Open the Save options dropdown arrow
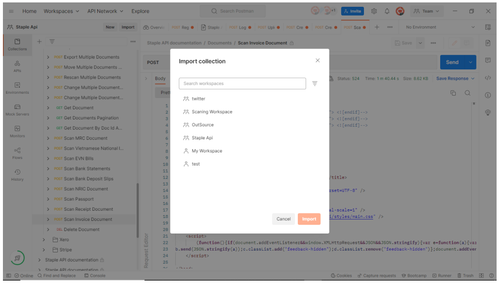Viewport: 499px width, 284px height. tap(420, 43)
